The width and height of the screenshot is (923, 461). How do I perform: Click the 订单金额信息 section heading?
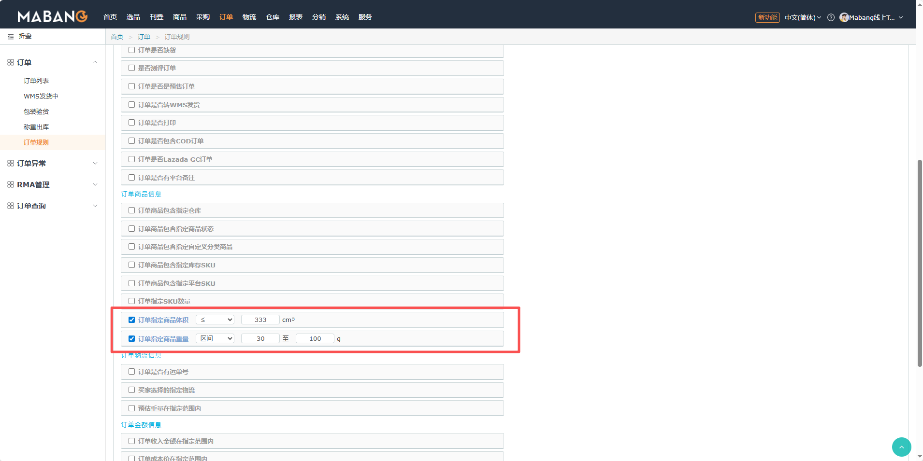(x=141, y=425)
